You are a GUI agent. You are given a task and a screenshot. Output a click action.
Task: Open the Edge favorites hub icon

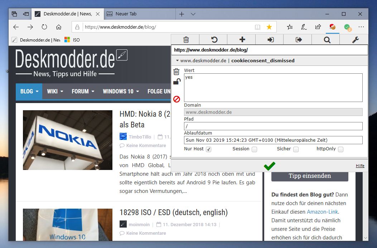click(290, 27)
